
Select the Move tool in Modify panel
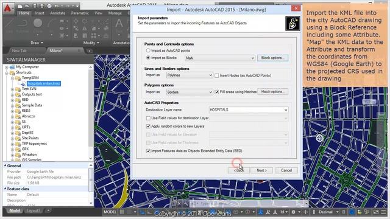pos(76,21)
